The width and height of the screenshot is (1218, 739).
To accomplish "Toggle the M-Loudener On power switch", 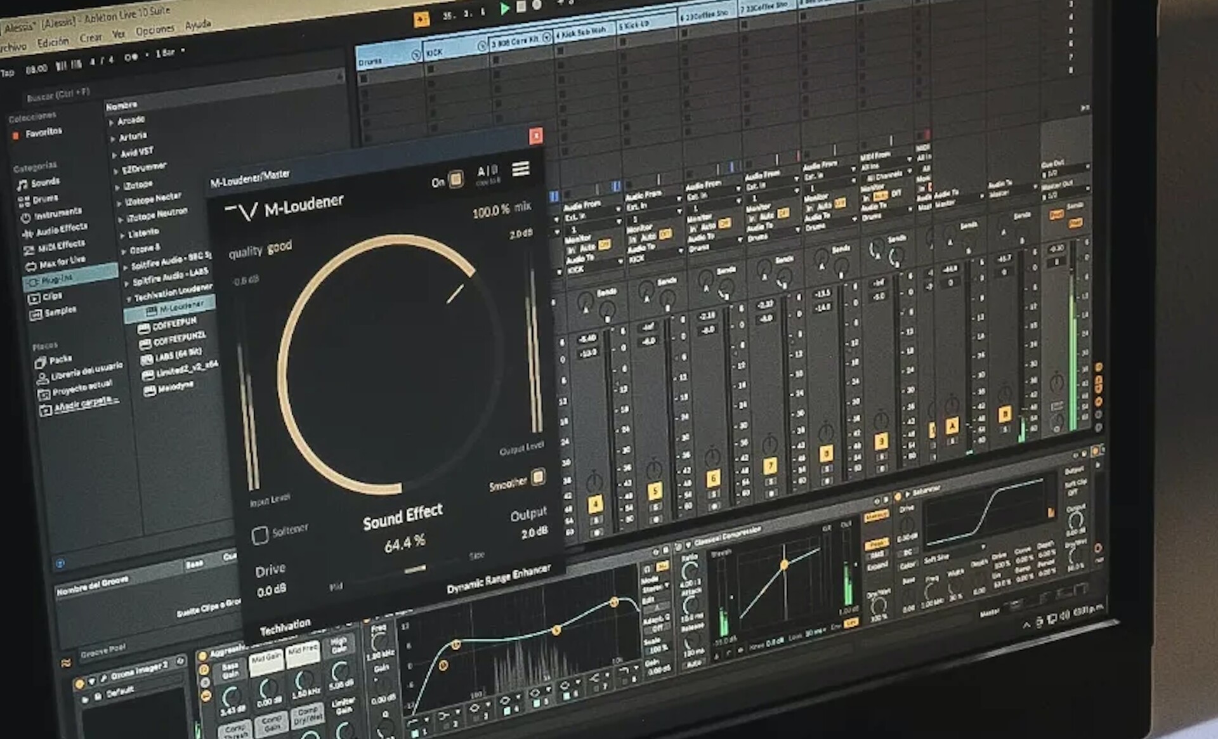I will click(455, 180).
